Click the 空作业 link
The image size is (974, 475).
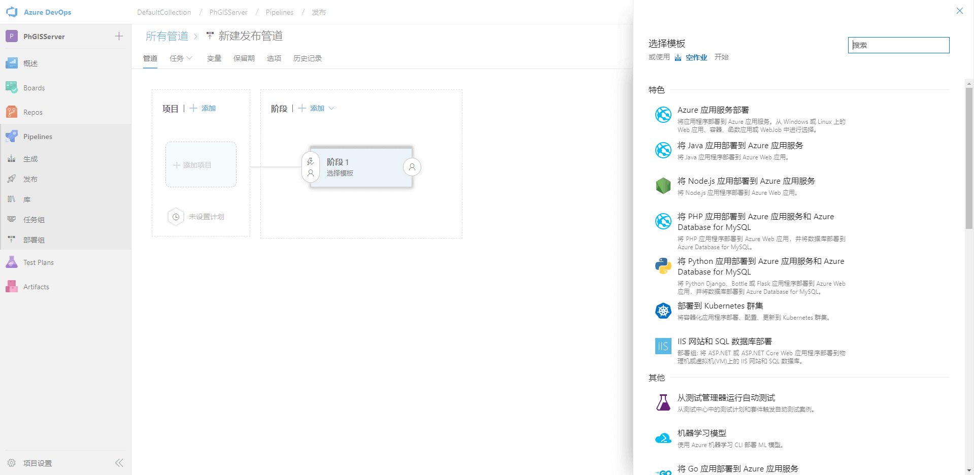695,57
